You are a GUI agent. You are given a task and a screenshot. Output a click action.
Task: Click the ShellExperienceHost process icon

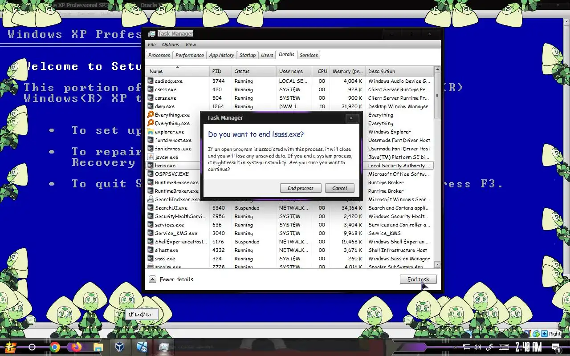click(151, 242)
